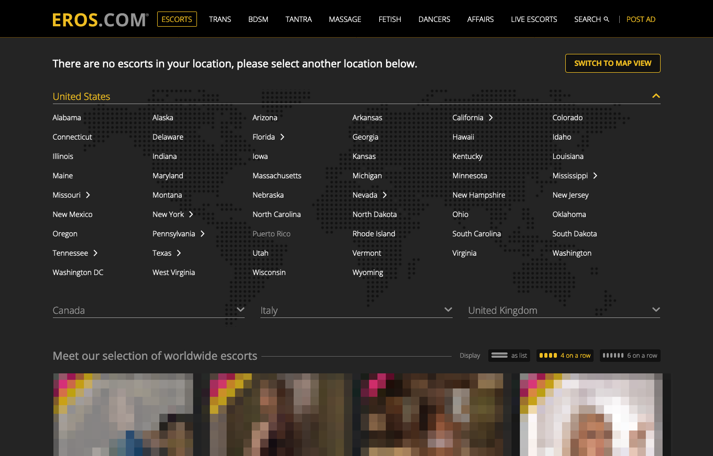Expand the Canada location section
This screenshot has width=713, height=456.
point(240,310)
